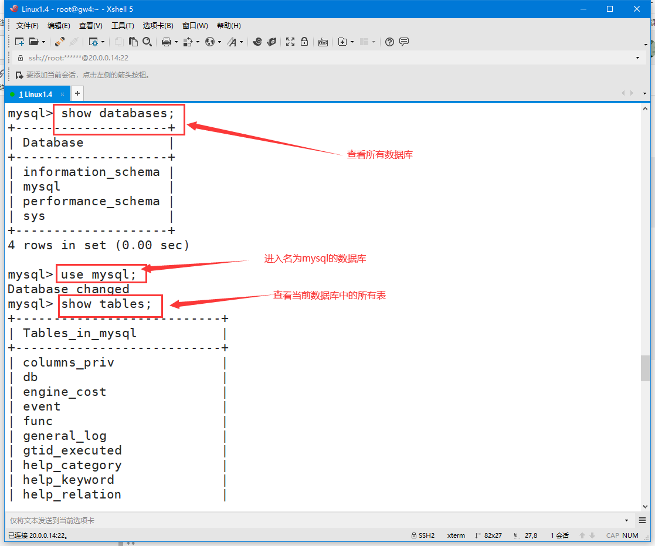Click the grayed Copy icon in toolbar

[119, 42]
